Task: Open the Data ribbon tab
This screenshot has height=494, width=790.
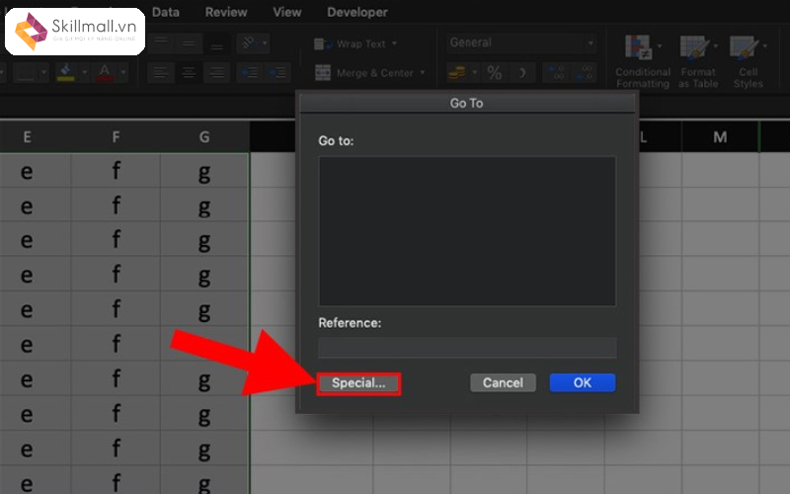Action: (165, 12)
